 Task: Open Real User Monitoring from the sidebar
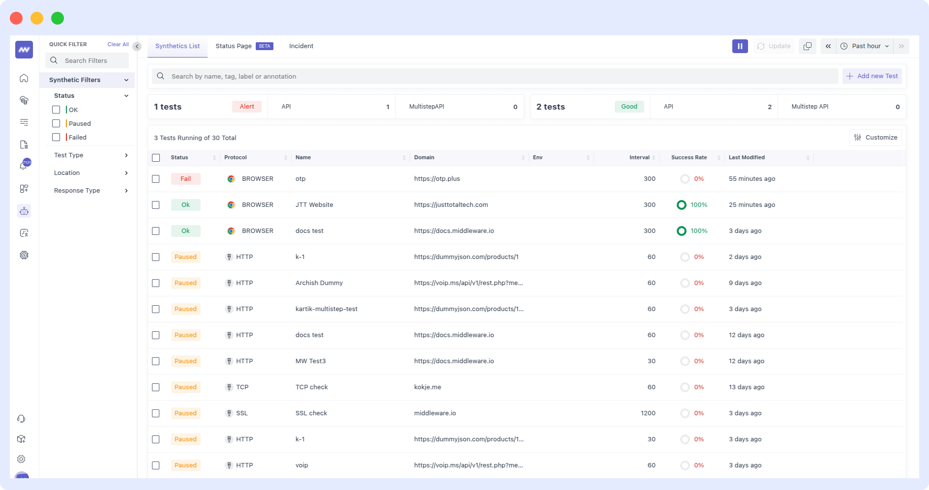click(24, 233)
